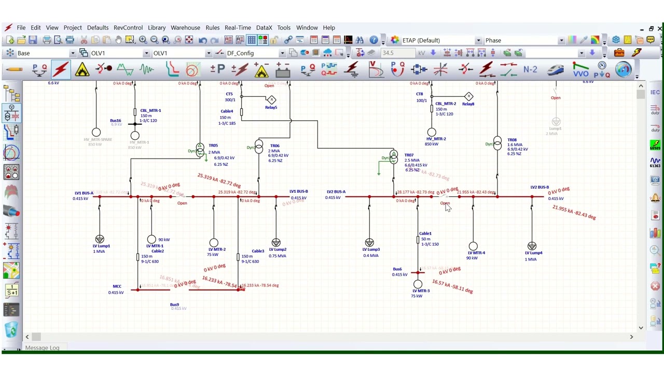The height and width of the screenshot is (373, 664).
Task: Switch to Edit mode pencil icon
Action: (14, 69)
